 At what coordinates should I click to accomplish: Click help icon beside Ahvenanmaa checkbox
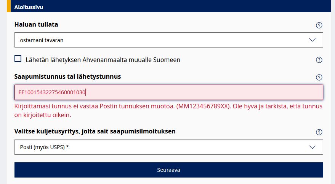pyautogui.click(x=319, y=60)
